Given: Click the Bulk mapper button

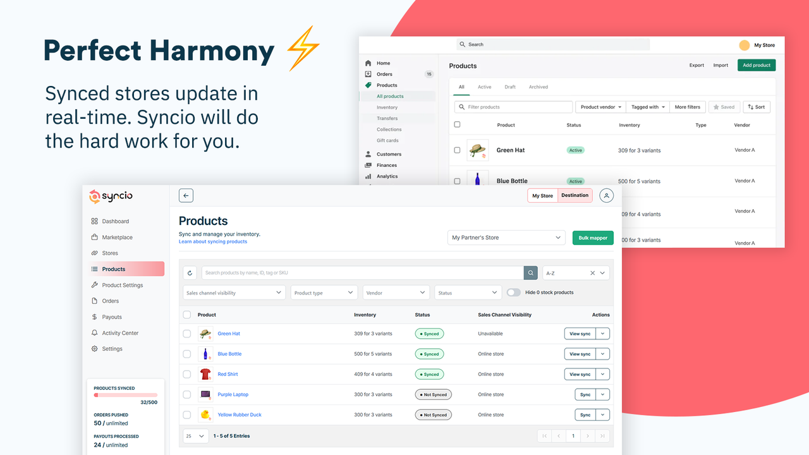Looking at the screenshot, I should (593, 238).
